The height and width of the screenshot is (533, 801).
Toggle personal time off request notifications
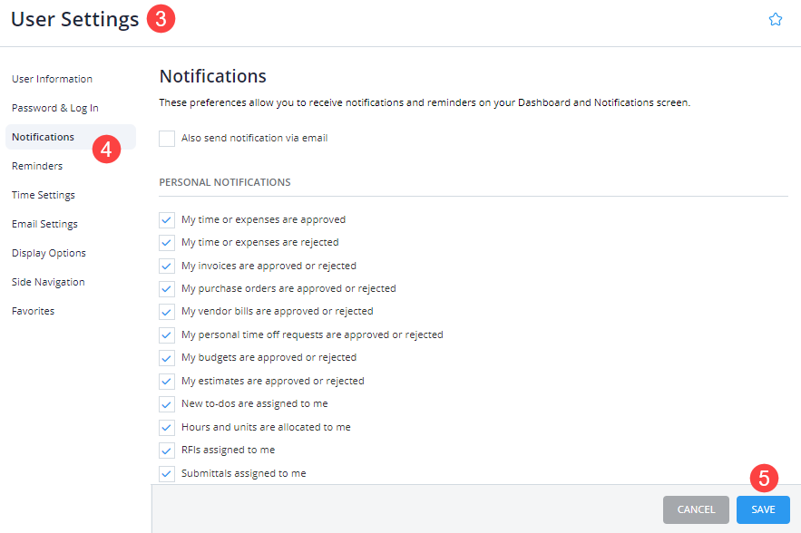(x=166, y=334)
